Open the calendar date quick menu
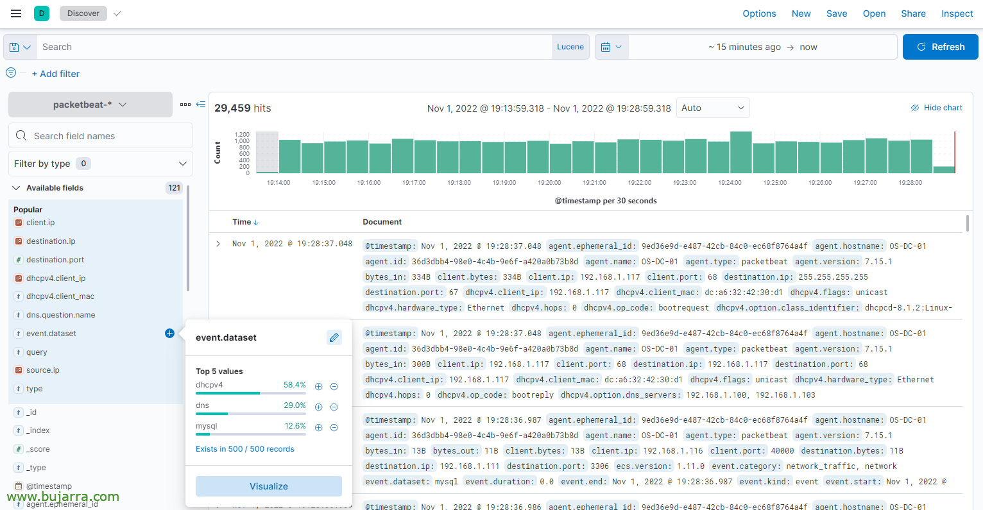The image size is (983, 510). (611, 47)
